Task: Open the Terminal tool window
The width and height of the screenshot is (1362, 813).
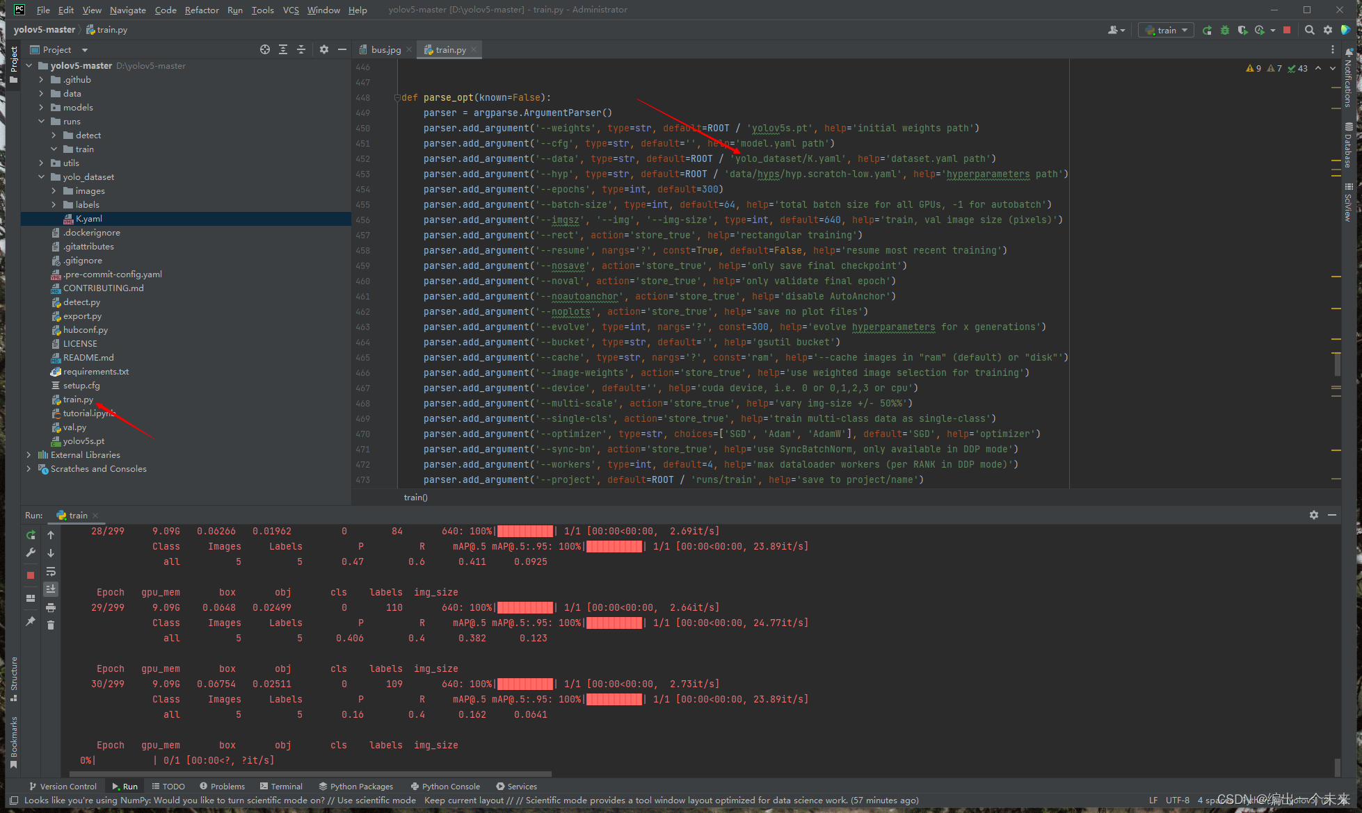Action: coord(281,786)
